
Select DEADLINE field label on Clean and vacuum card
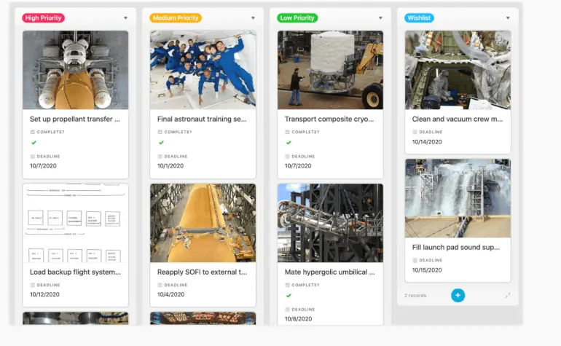coord(431,132)
